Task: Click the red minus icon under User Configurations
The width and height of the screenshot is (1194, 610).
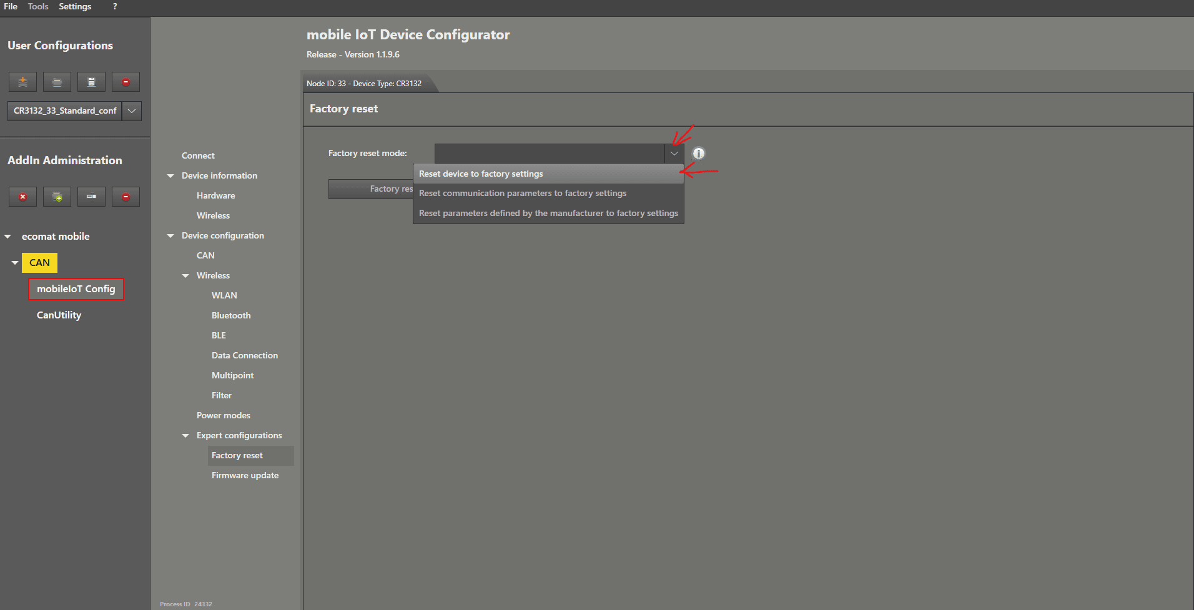Action: (x=126, y=82)
